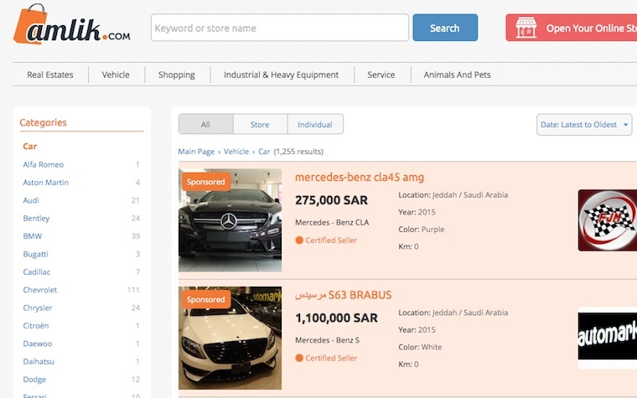Click the store icon on red button
Image resolution: width=637 pixels, height=398 pixels.
pos(526,28)
